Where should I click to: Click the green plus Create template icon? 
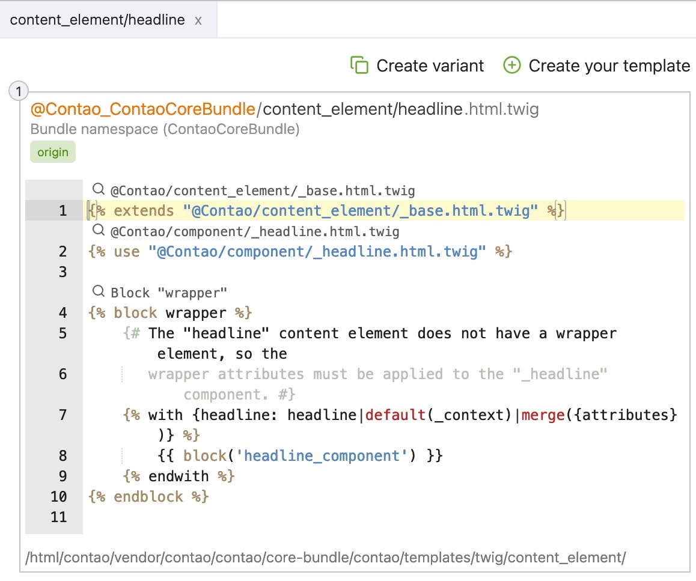512,65
